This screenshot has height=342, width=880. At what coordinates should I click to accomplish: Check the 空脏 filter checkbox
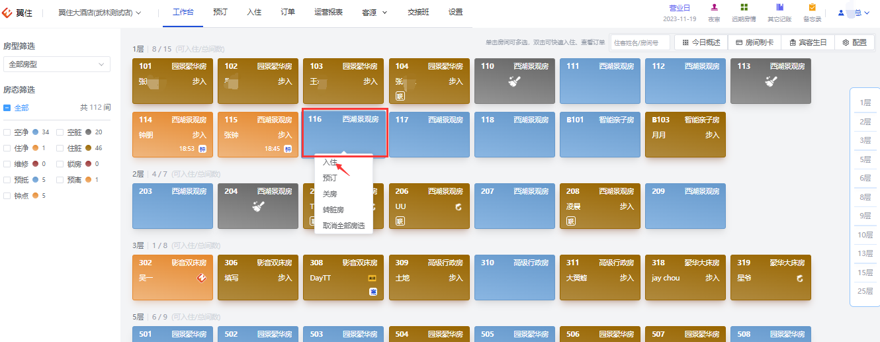pos(60,132)
